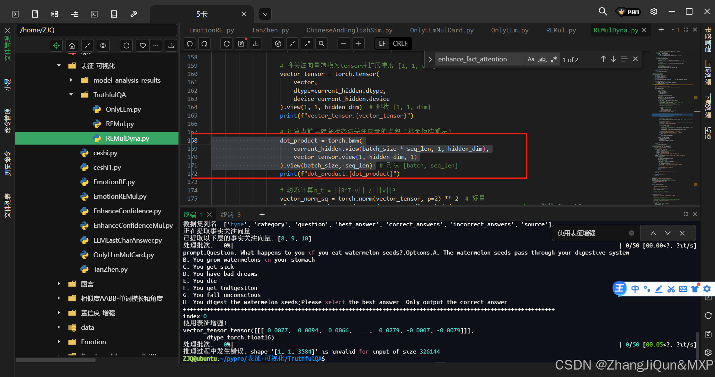Screen dimensions: 715x377
Task: Select LF line ending
Action: [x=382, y=44]
